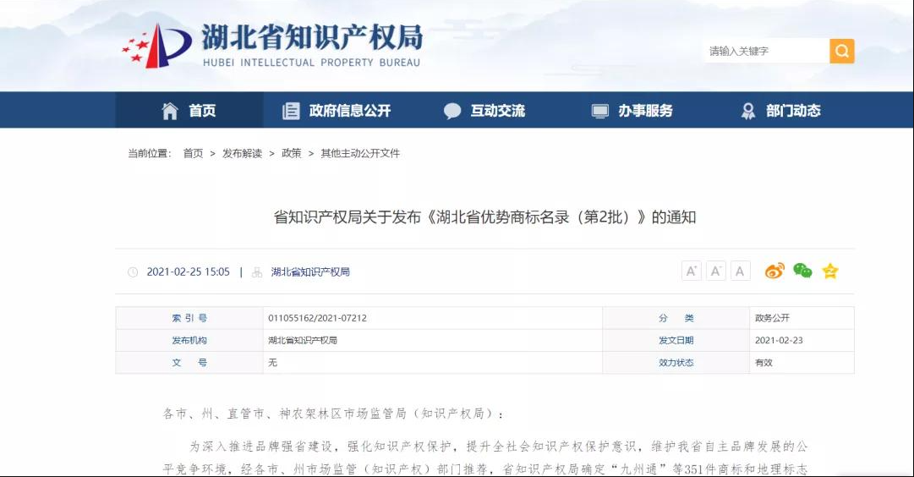Click the yellow star favorite icon
This screenshot has width=914, height=477.
(x=830, y=271)
